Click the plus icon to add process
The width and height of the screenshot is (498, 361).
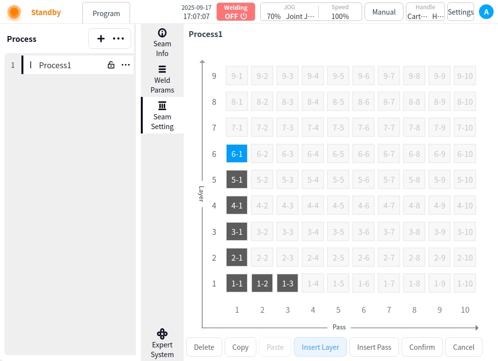click(101, 39)
